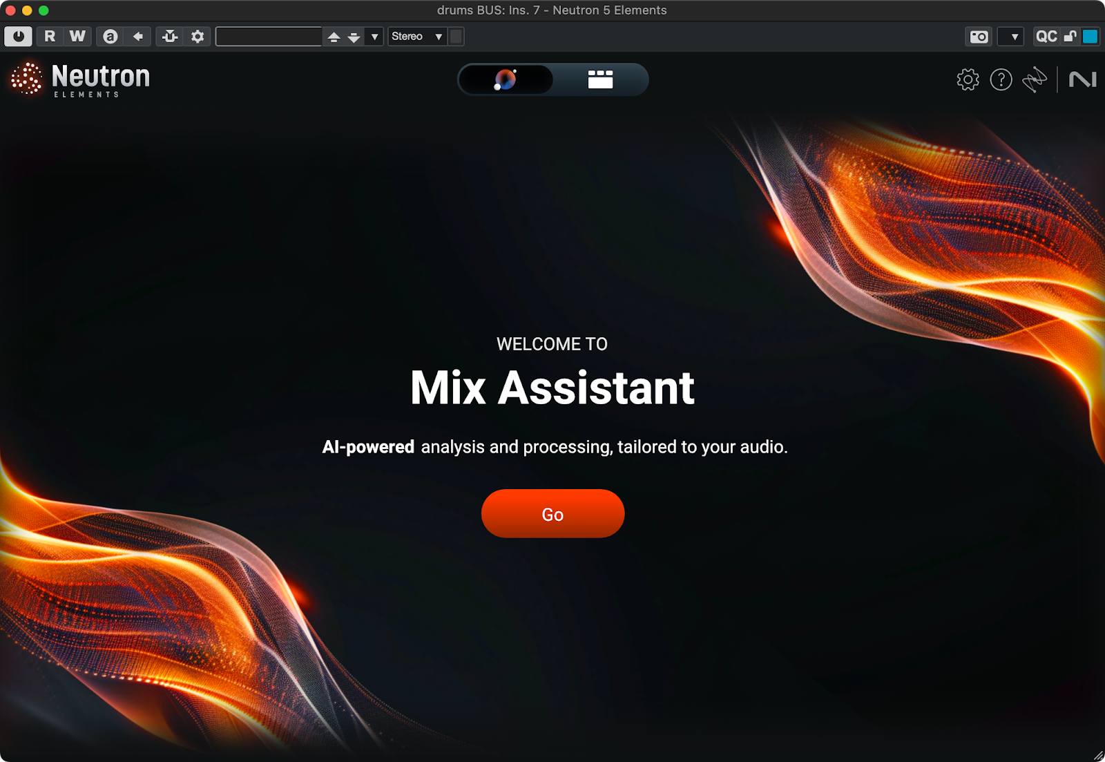Toggle the plugin power bypass button
Viewport: 1105px width, 762px height.
[18, 37]
